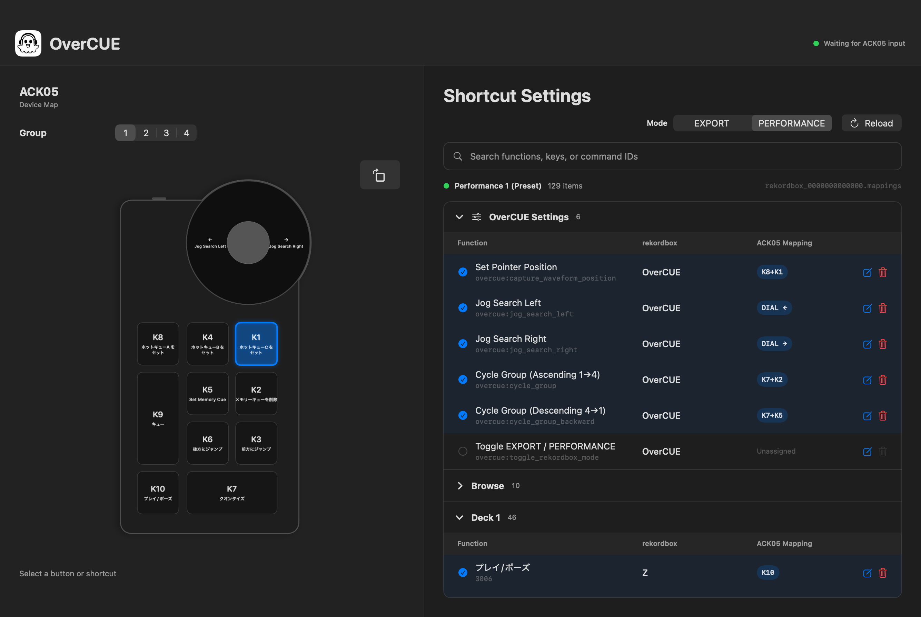The width and height of the screenshot is (921, 617).
Task: Click the DIAL → mapping badge
Action: (774, 344)
